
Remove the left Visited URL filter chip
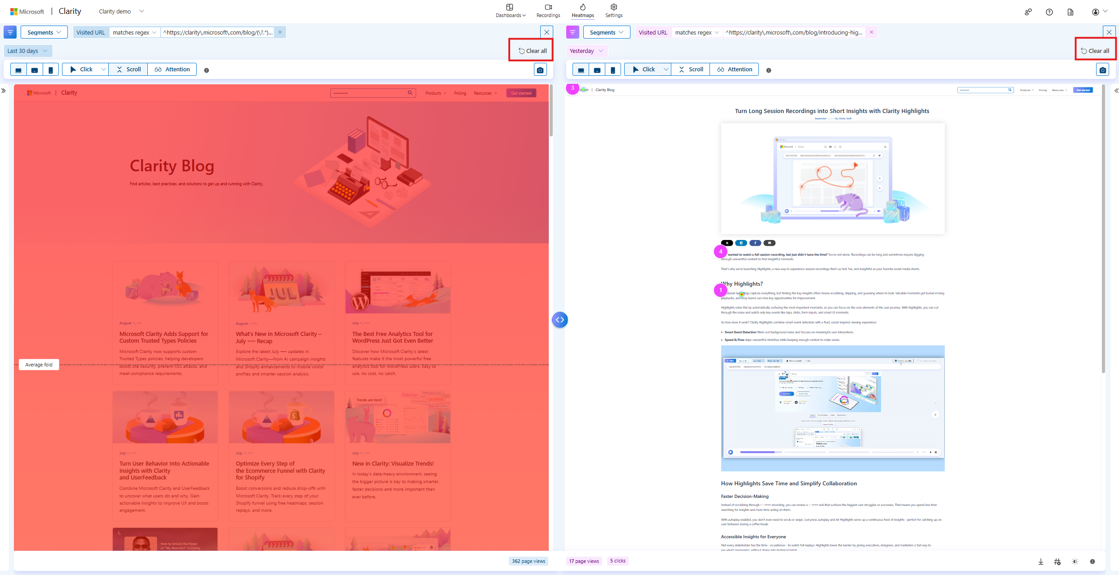click(280, 32)
